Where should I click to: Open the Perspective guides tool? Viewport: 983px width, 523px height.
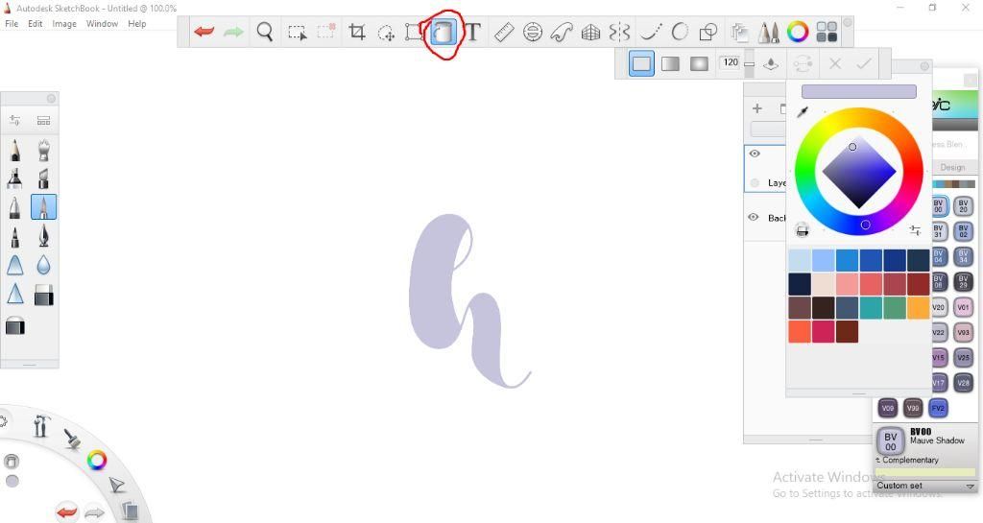590,32
